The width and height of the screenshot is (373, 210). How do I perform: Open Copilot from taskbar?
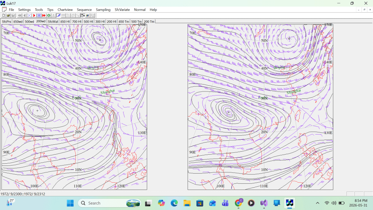pos(161,203)
